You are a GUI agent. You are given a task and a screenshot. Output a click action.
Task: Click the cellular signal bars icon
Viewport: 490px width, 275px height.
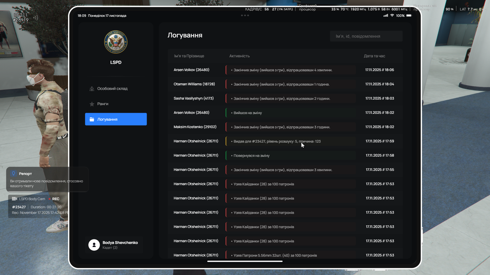click(385, 16)
